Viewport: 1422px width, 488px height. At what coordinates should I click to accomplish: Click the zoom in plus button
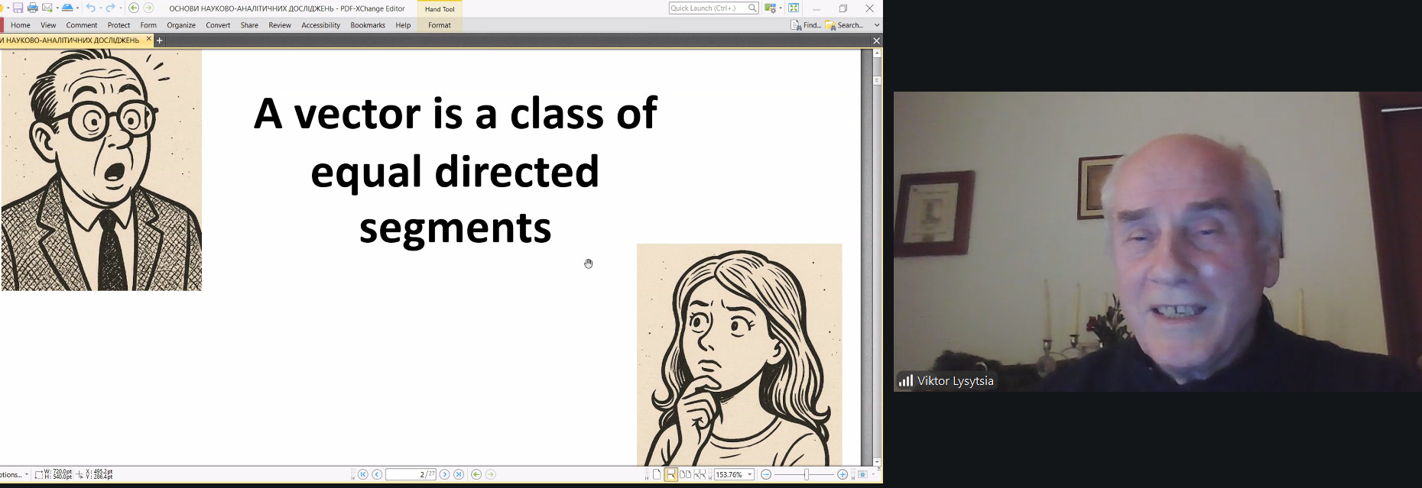(842, 474)
